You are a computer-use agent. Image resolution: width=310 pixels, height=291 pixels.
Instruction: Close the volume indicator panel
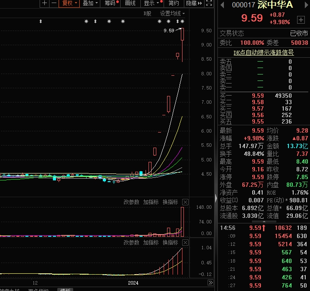point(185,202)
